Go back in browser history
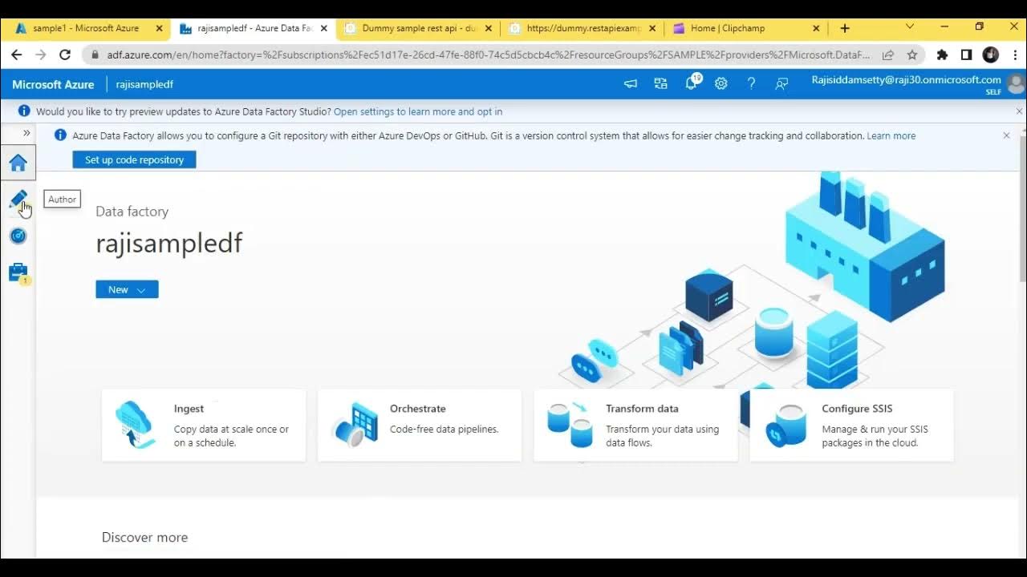The image size is (1027, 577). [x=17, y=54]
